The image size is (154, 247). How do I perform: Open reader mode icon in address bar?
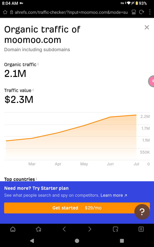point(134,12)
